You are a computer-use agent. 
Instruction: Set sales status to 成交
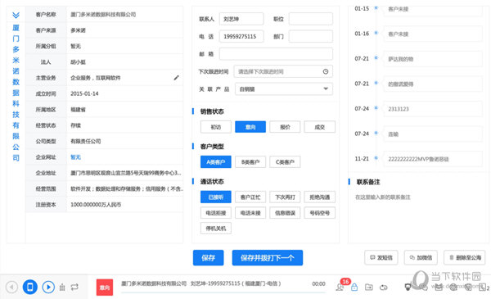(x=319, y=127)
